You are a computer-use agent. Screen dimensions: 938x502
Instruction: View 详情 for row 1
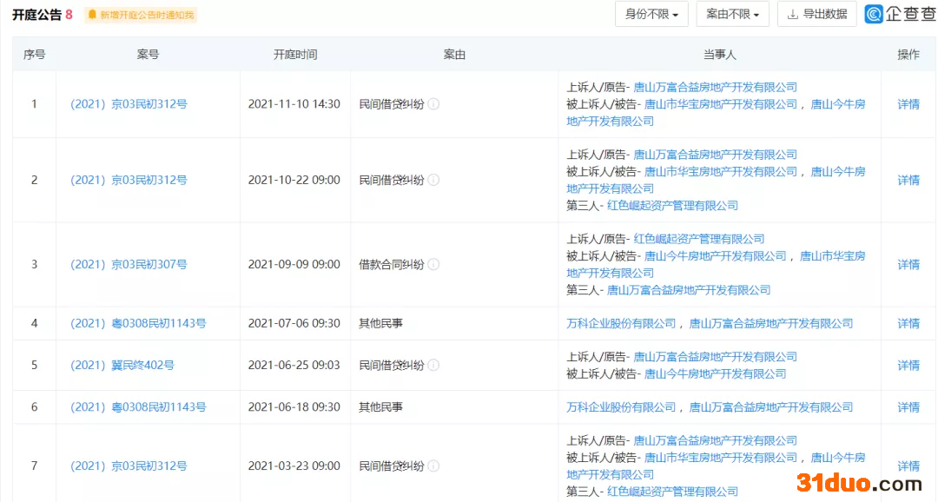[908, 104]
